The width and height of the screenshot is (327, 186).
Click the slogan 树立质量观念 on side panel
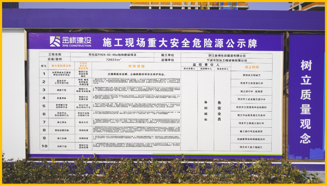306,102
